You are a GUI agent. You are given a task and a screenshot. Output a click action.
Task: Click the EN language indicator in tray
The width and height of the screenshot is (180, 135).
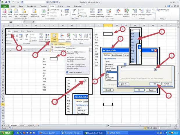[x=158, y=133]
